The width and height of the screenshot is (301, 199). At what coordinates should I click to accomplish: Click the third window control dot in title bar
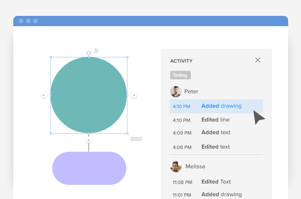tap(35, 21)
